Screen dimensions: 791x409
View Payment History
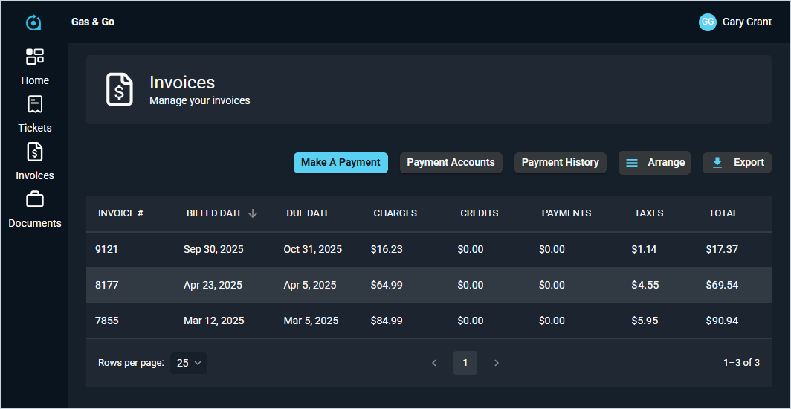point(560,163)
